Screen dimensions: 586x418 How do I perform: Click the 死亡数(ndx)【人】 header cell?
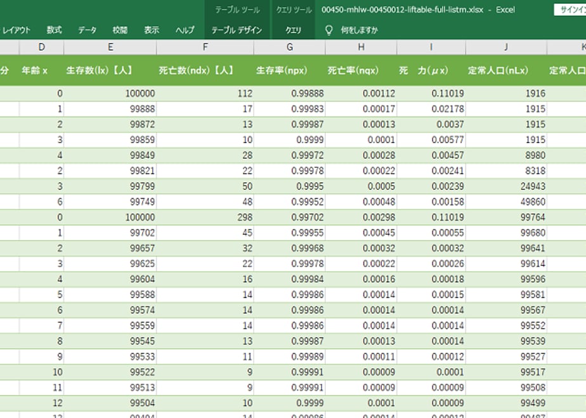click(x=205, y=70)
